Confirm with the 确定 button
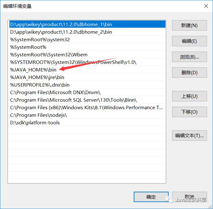Image resolution: width=213 pixels, height=209 pixels. pyautogui.click(x=151, y=197)
